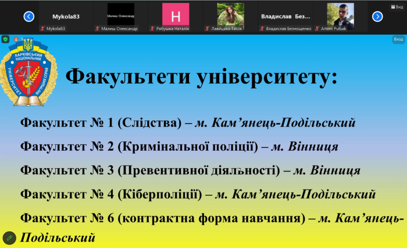Click the red recording indicator

pos(15,39)
